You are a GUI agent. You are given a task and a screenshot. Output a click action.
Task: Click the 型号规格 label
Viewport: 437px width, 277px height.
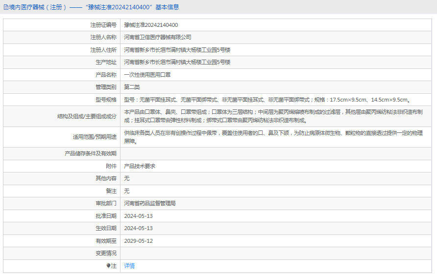coord(106,100)
